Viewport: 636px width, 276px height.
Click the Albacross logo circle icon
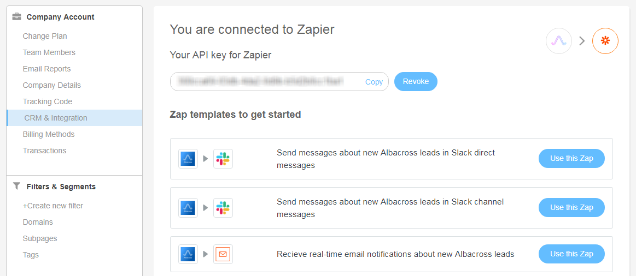tap(558, 41)
